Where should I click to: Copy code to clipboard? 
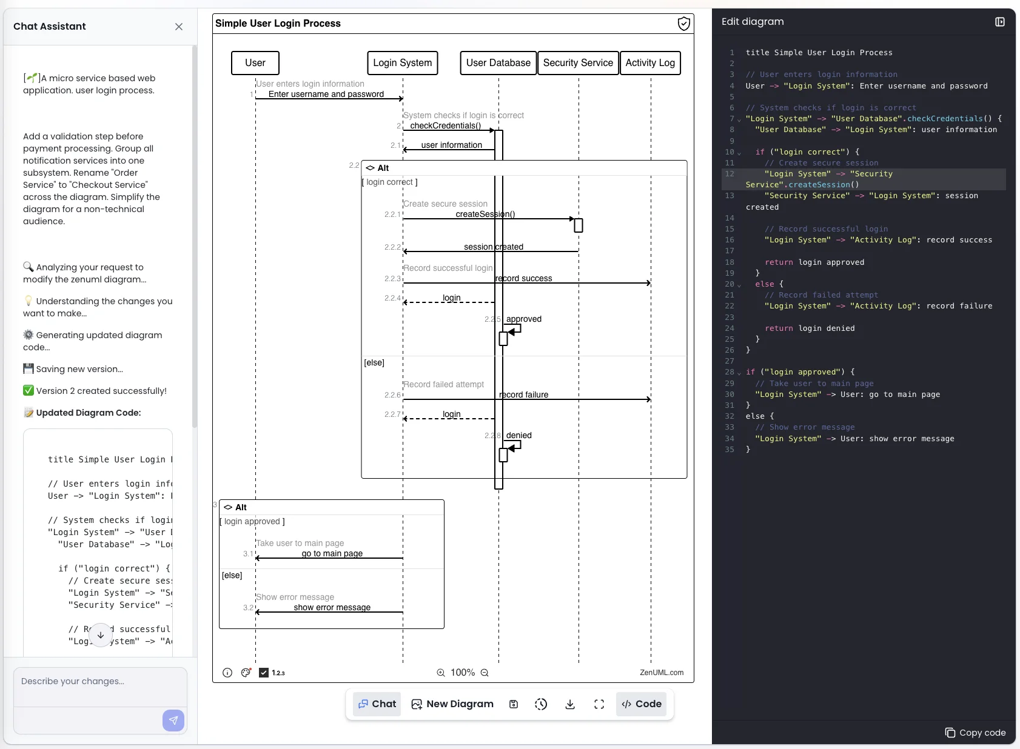[x=975, y=733]
